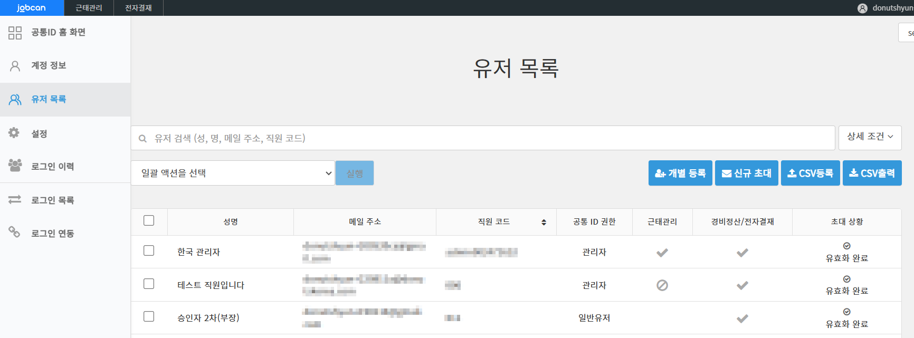Viewport: 914px width, 338px height.
Task: Sort by 직원 코드 column arrows
Action: pyautogui.click(x=544, y=222)
